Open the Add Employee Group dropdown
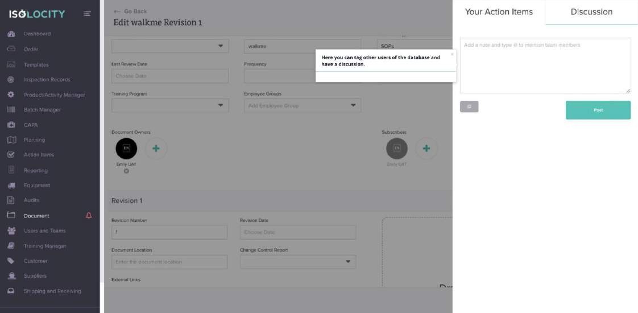 303,105
